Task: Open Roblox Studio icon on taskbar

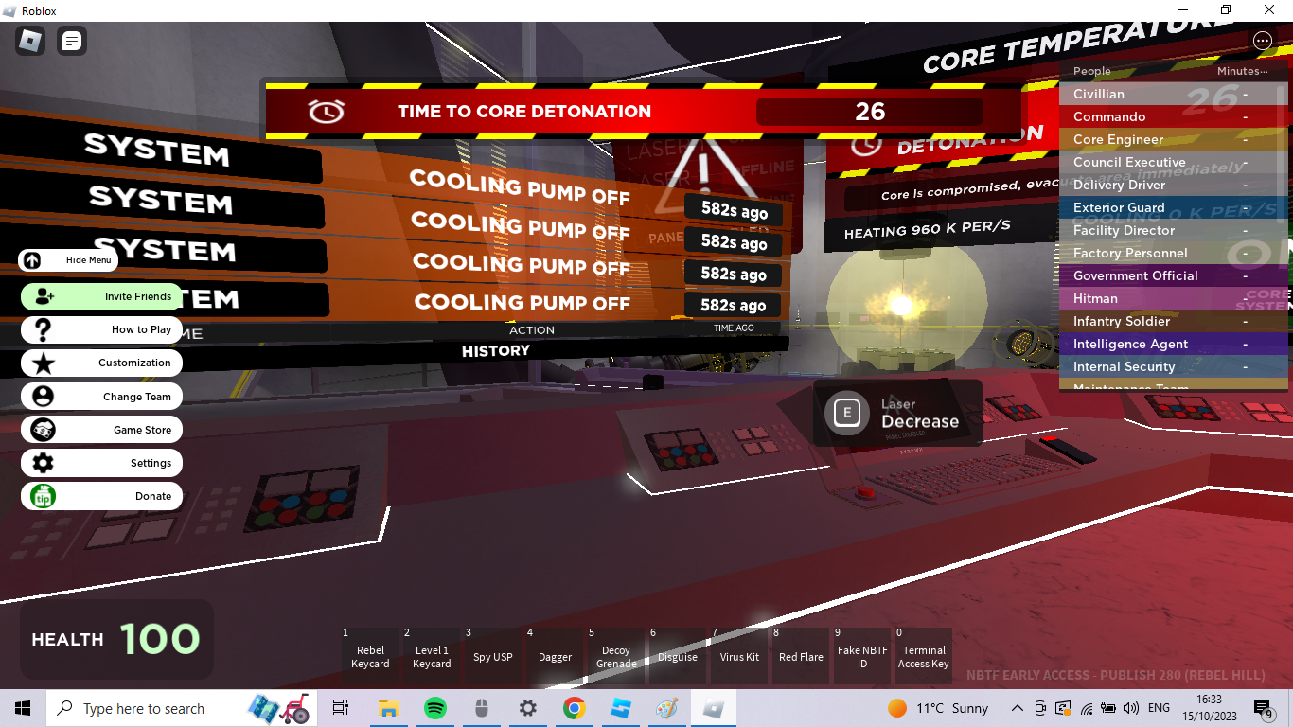Action: (620, 708)
